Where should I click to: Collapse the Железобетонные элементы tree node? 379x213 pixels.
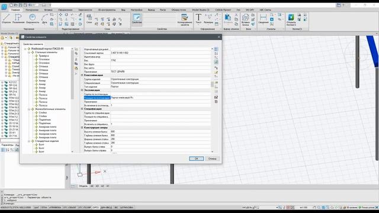pos(29,109)
